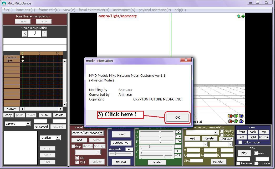Click the timeline scroll up arrow

[x=64, y=61]
